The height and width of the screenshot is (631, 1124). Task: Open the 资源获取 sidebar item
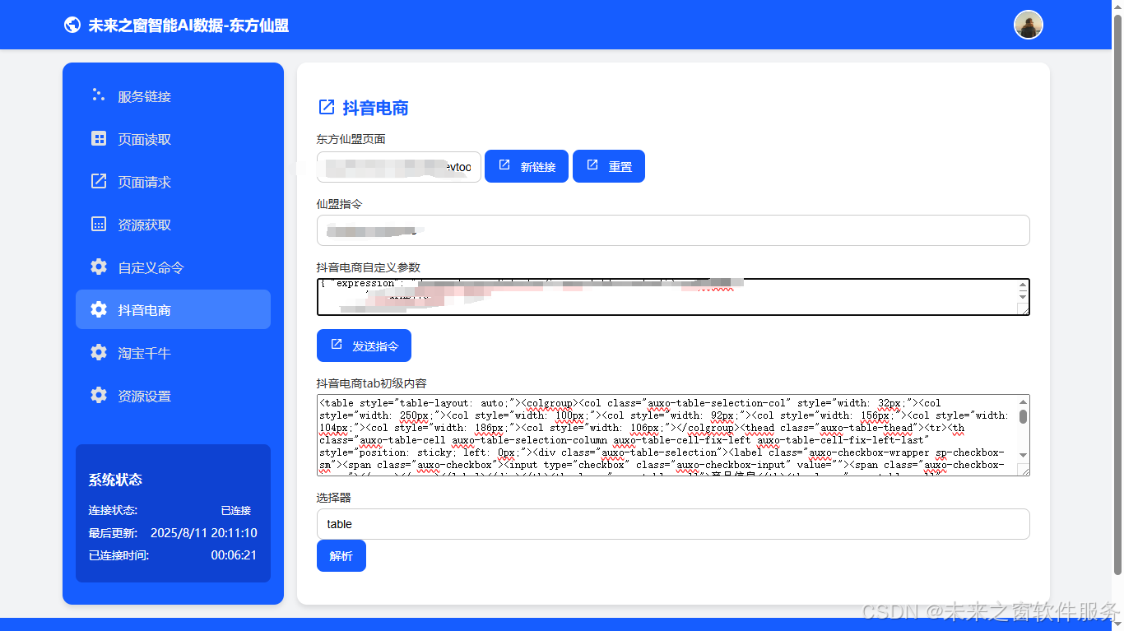tap(173, 225)
